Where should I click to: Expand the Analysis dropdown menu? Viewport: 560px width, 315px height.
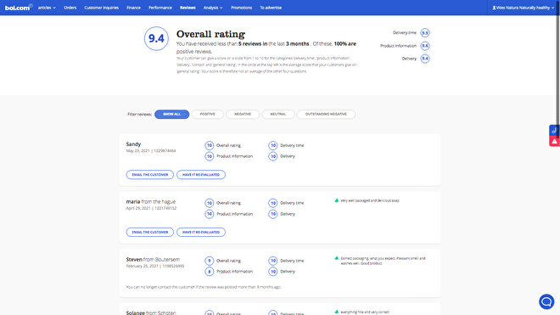(213, 8)
